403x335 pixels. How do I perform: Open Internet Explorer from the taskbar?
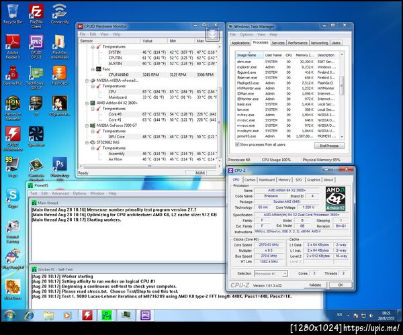(x=29, y=316)
